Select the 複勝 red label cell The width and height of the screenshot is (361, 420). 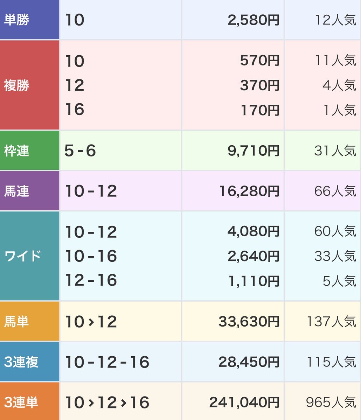tap(29, 85)
